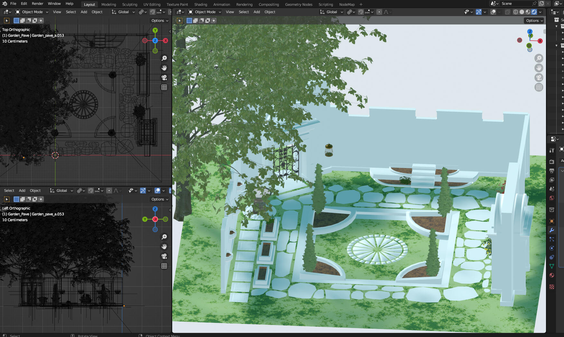Toggle proportional editing in main viewport header
This screenshot has width=564, height=337.
379,12
